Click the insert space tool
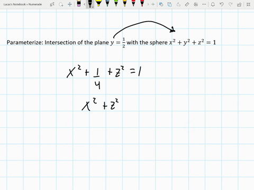Screen dimensions: 254x190 click(x=70, y=4)
